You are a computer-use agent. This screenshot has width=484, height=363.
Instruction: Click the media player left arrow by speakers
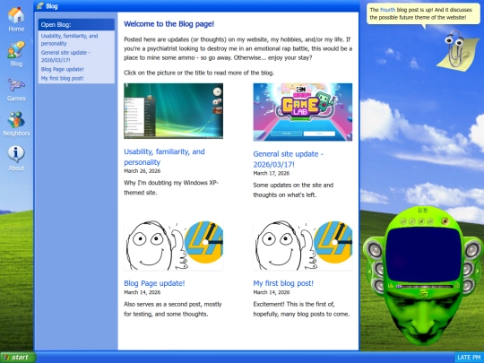(x=369, y=272)
